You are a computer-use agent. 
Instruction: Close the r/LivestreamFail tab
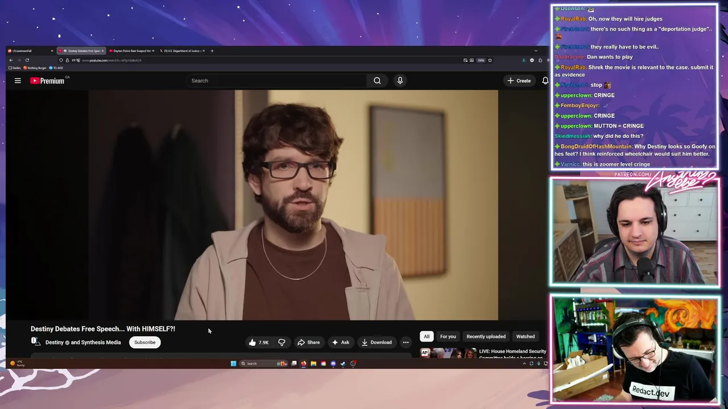point(52,51)
